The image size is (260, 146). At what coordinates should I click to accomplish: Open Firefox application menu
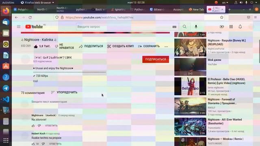(x=256, y=17)
